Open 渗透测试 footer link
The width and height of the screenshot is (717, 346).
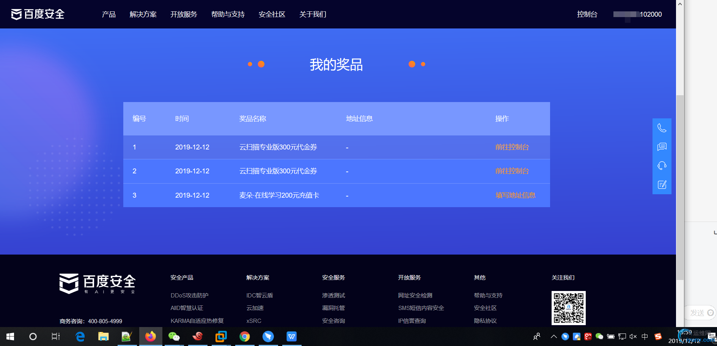pyautogui.click(x=333, y=296)
